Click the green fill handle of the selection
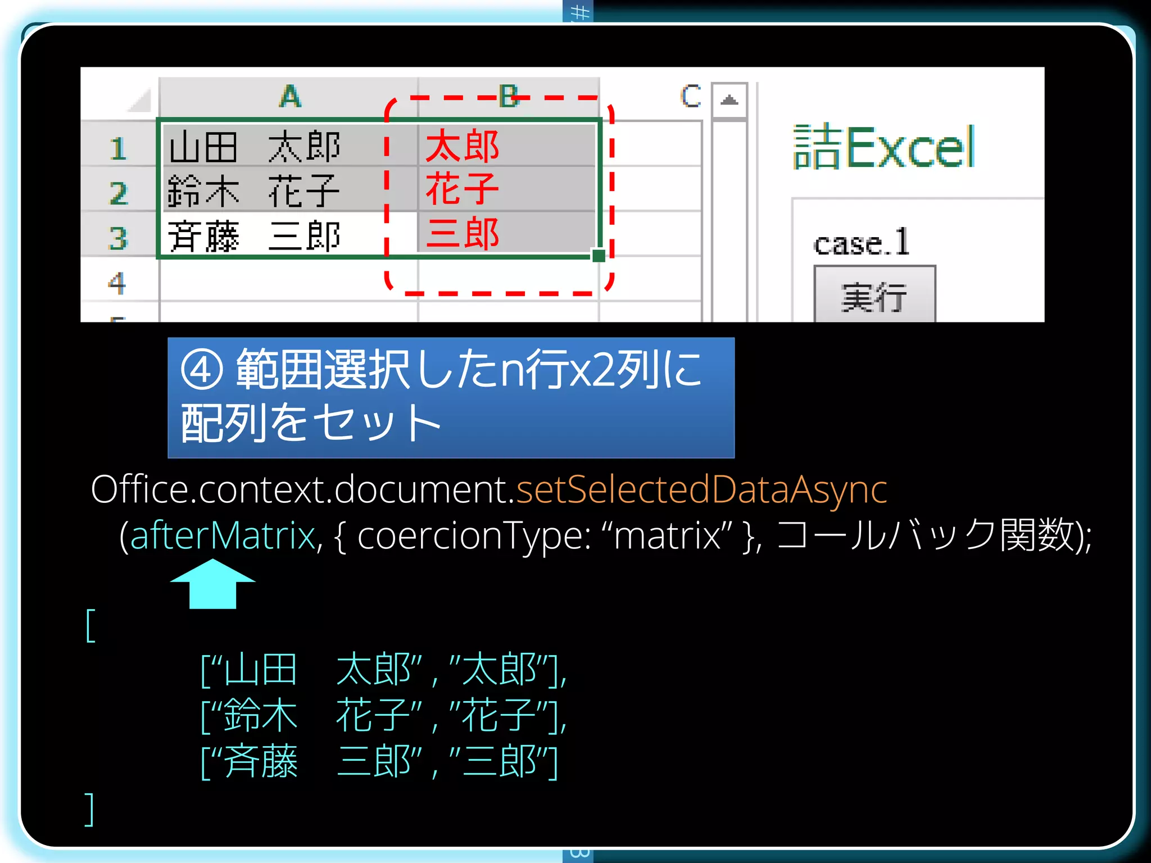 (599, 256)
